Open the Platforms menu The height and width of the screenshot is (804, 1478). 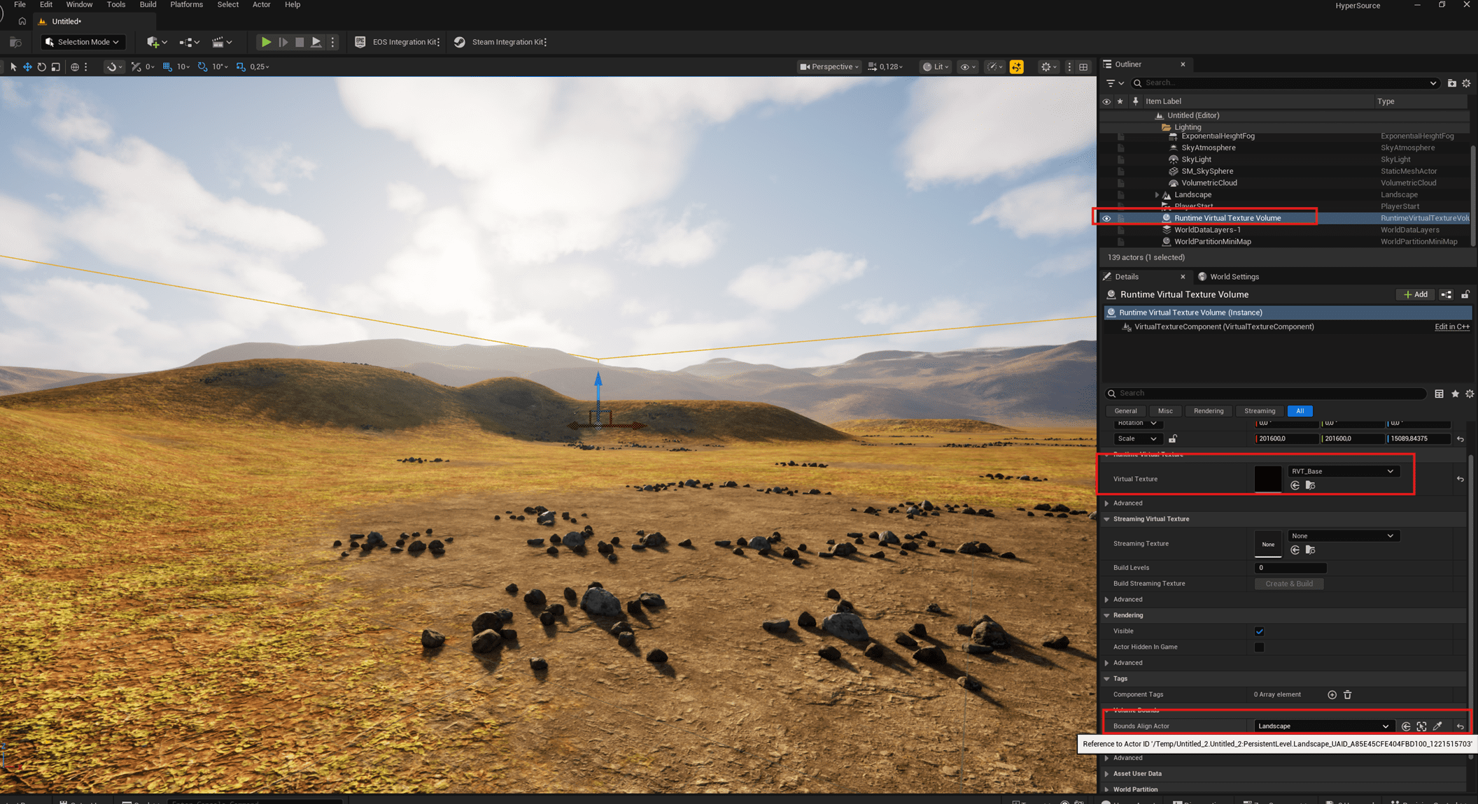pyautogui.click(x=187, y=5)
